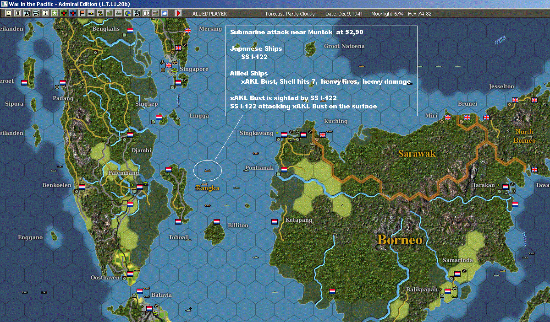Select Dutch flag base at Benkoelen
This screenshot has width=550, height=322.
click(82, 187)
